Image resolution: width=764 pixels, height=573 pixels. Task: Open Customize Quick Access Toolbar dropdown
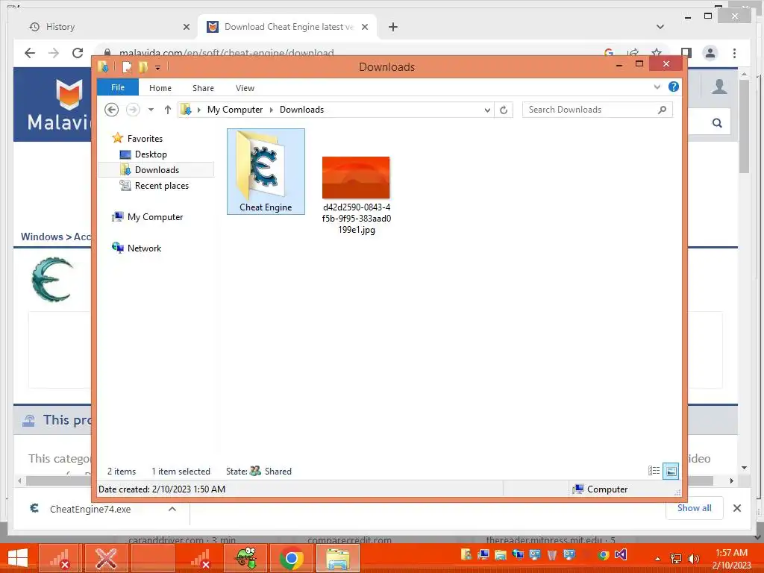(158, 68)
